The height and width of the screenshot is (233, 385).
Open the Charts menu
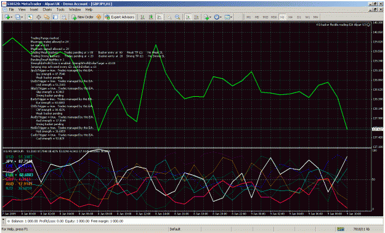pyautogui.click(x=47, y=9)
